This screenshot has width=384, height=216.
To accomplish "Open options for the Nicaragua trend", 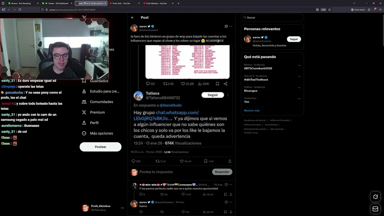I will (299, 88).
